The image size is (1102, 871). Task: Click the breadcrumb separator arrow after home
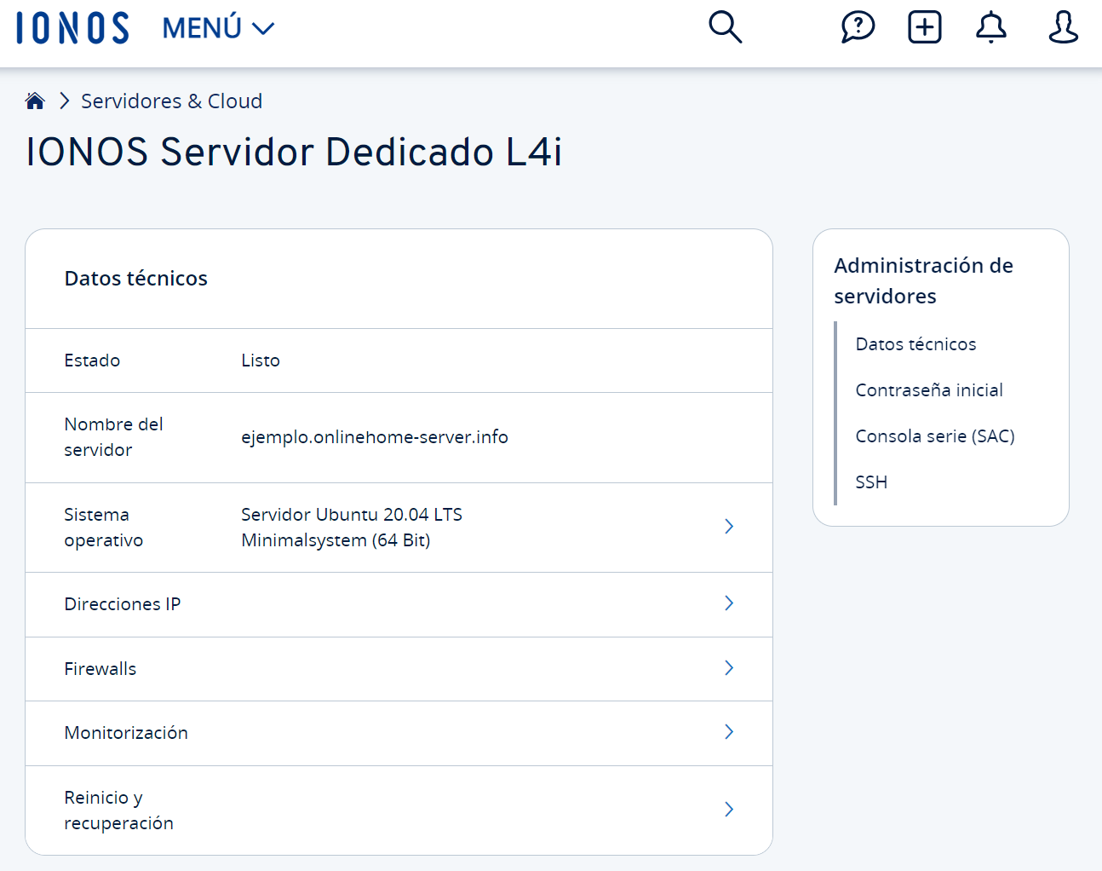pos(64,101)
